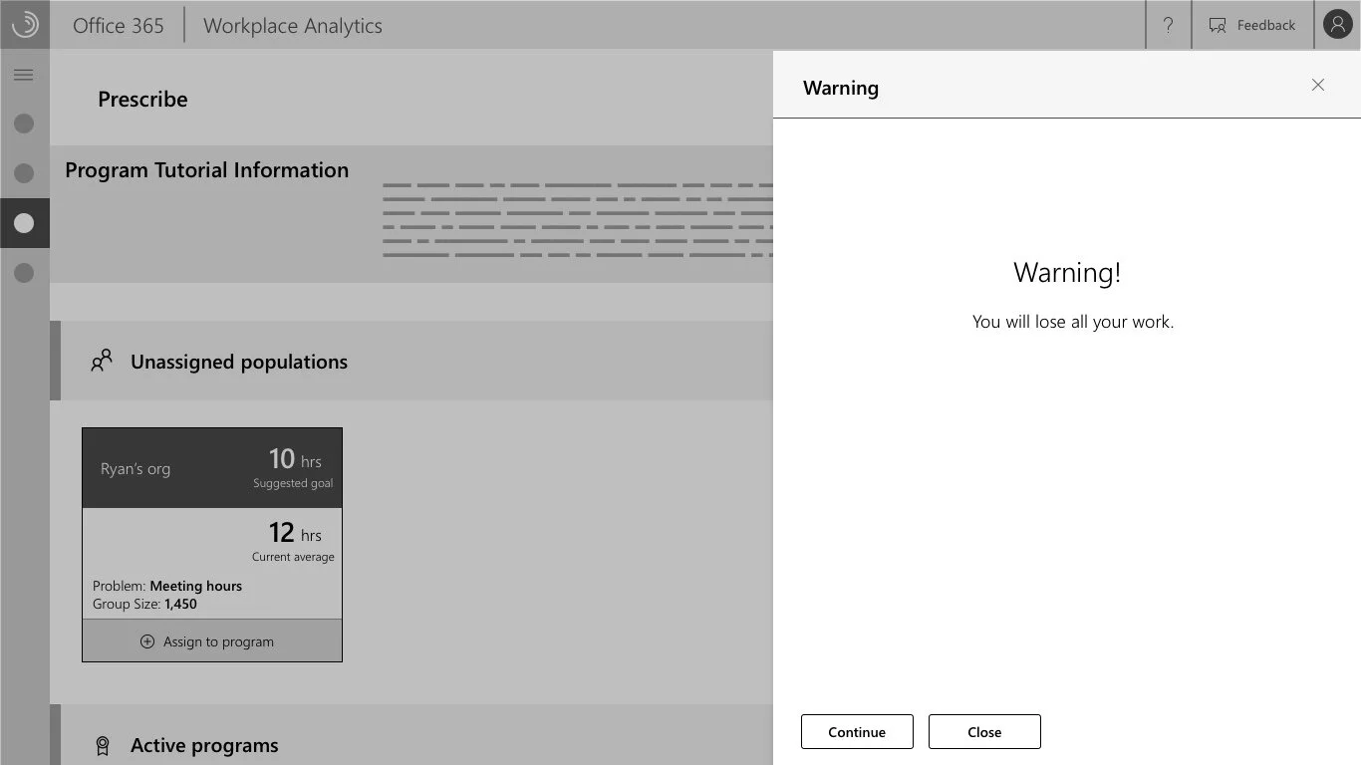1361x765 pixels.
Task: Select the bottom step dot in the sidebar
Action: 24,273
